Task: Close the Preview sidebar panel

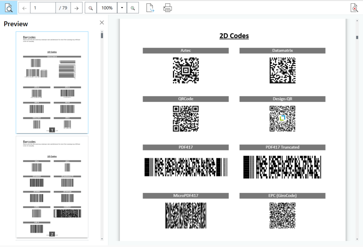Action: coord(102,23)
